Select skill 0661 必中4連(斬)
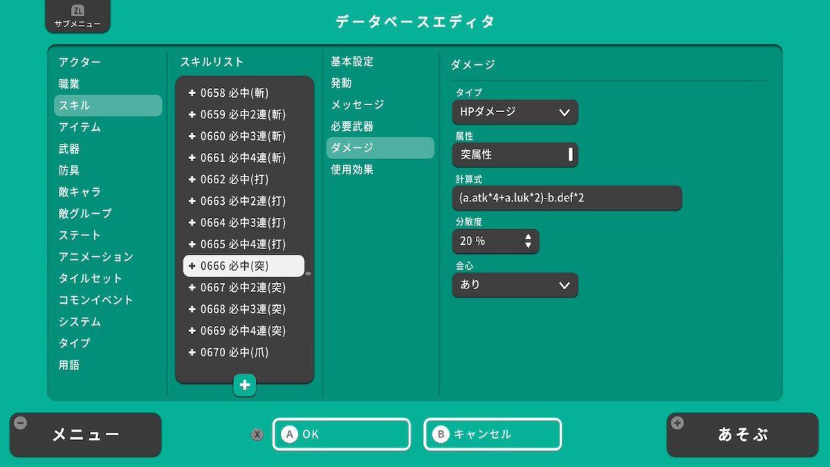This screenshot has height=467, width=830. pyautogui.click(x=243, y=158)
